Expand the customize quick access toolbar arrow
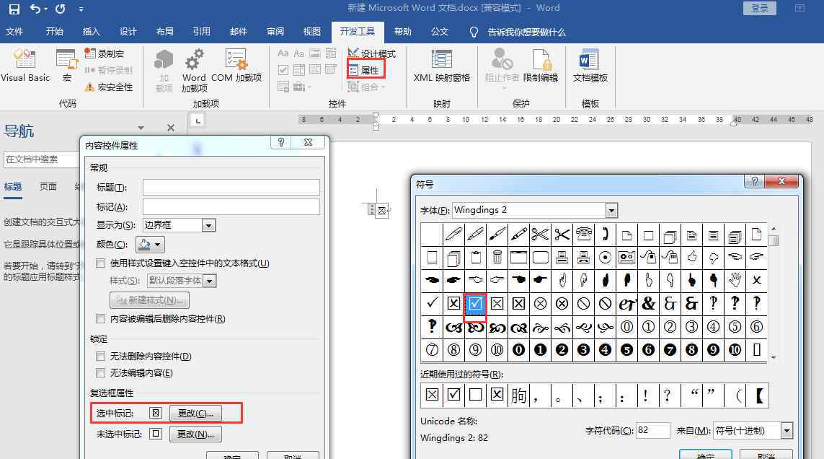Screen dimensions: 824x459 point(81,9)
